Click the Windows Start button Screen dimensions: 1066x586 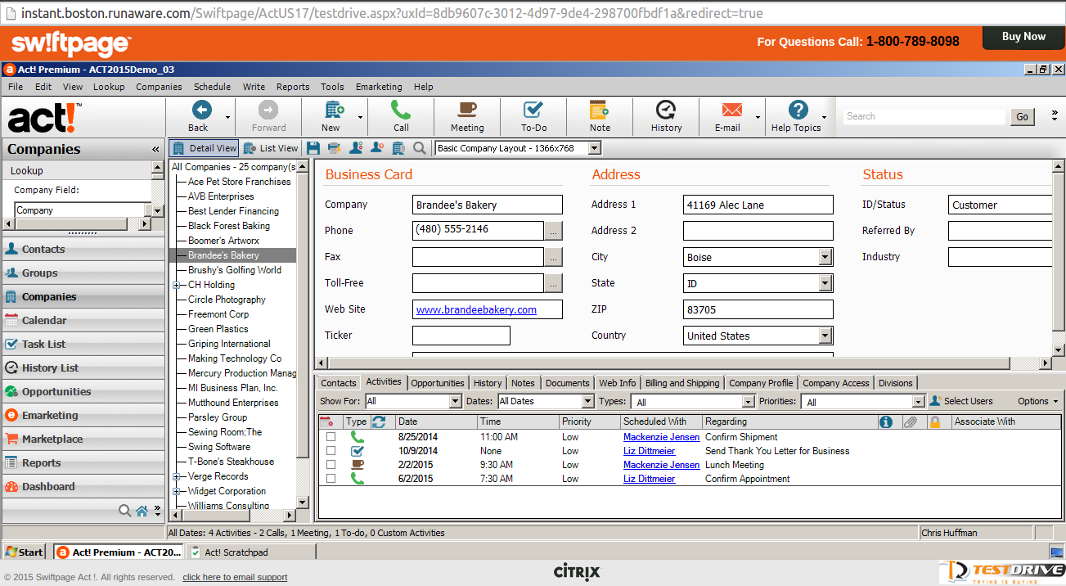pos(25,552)
